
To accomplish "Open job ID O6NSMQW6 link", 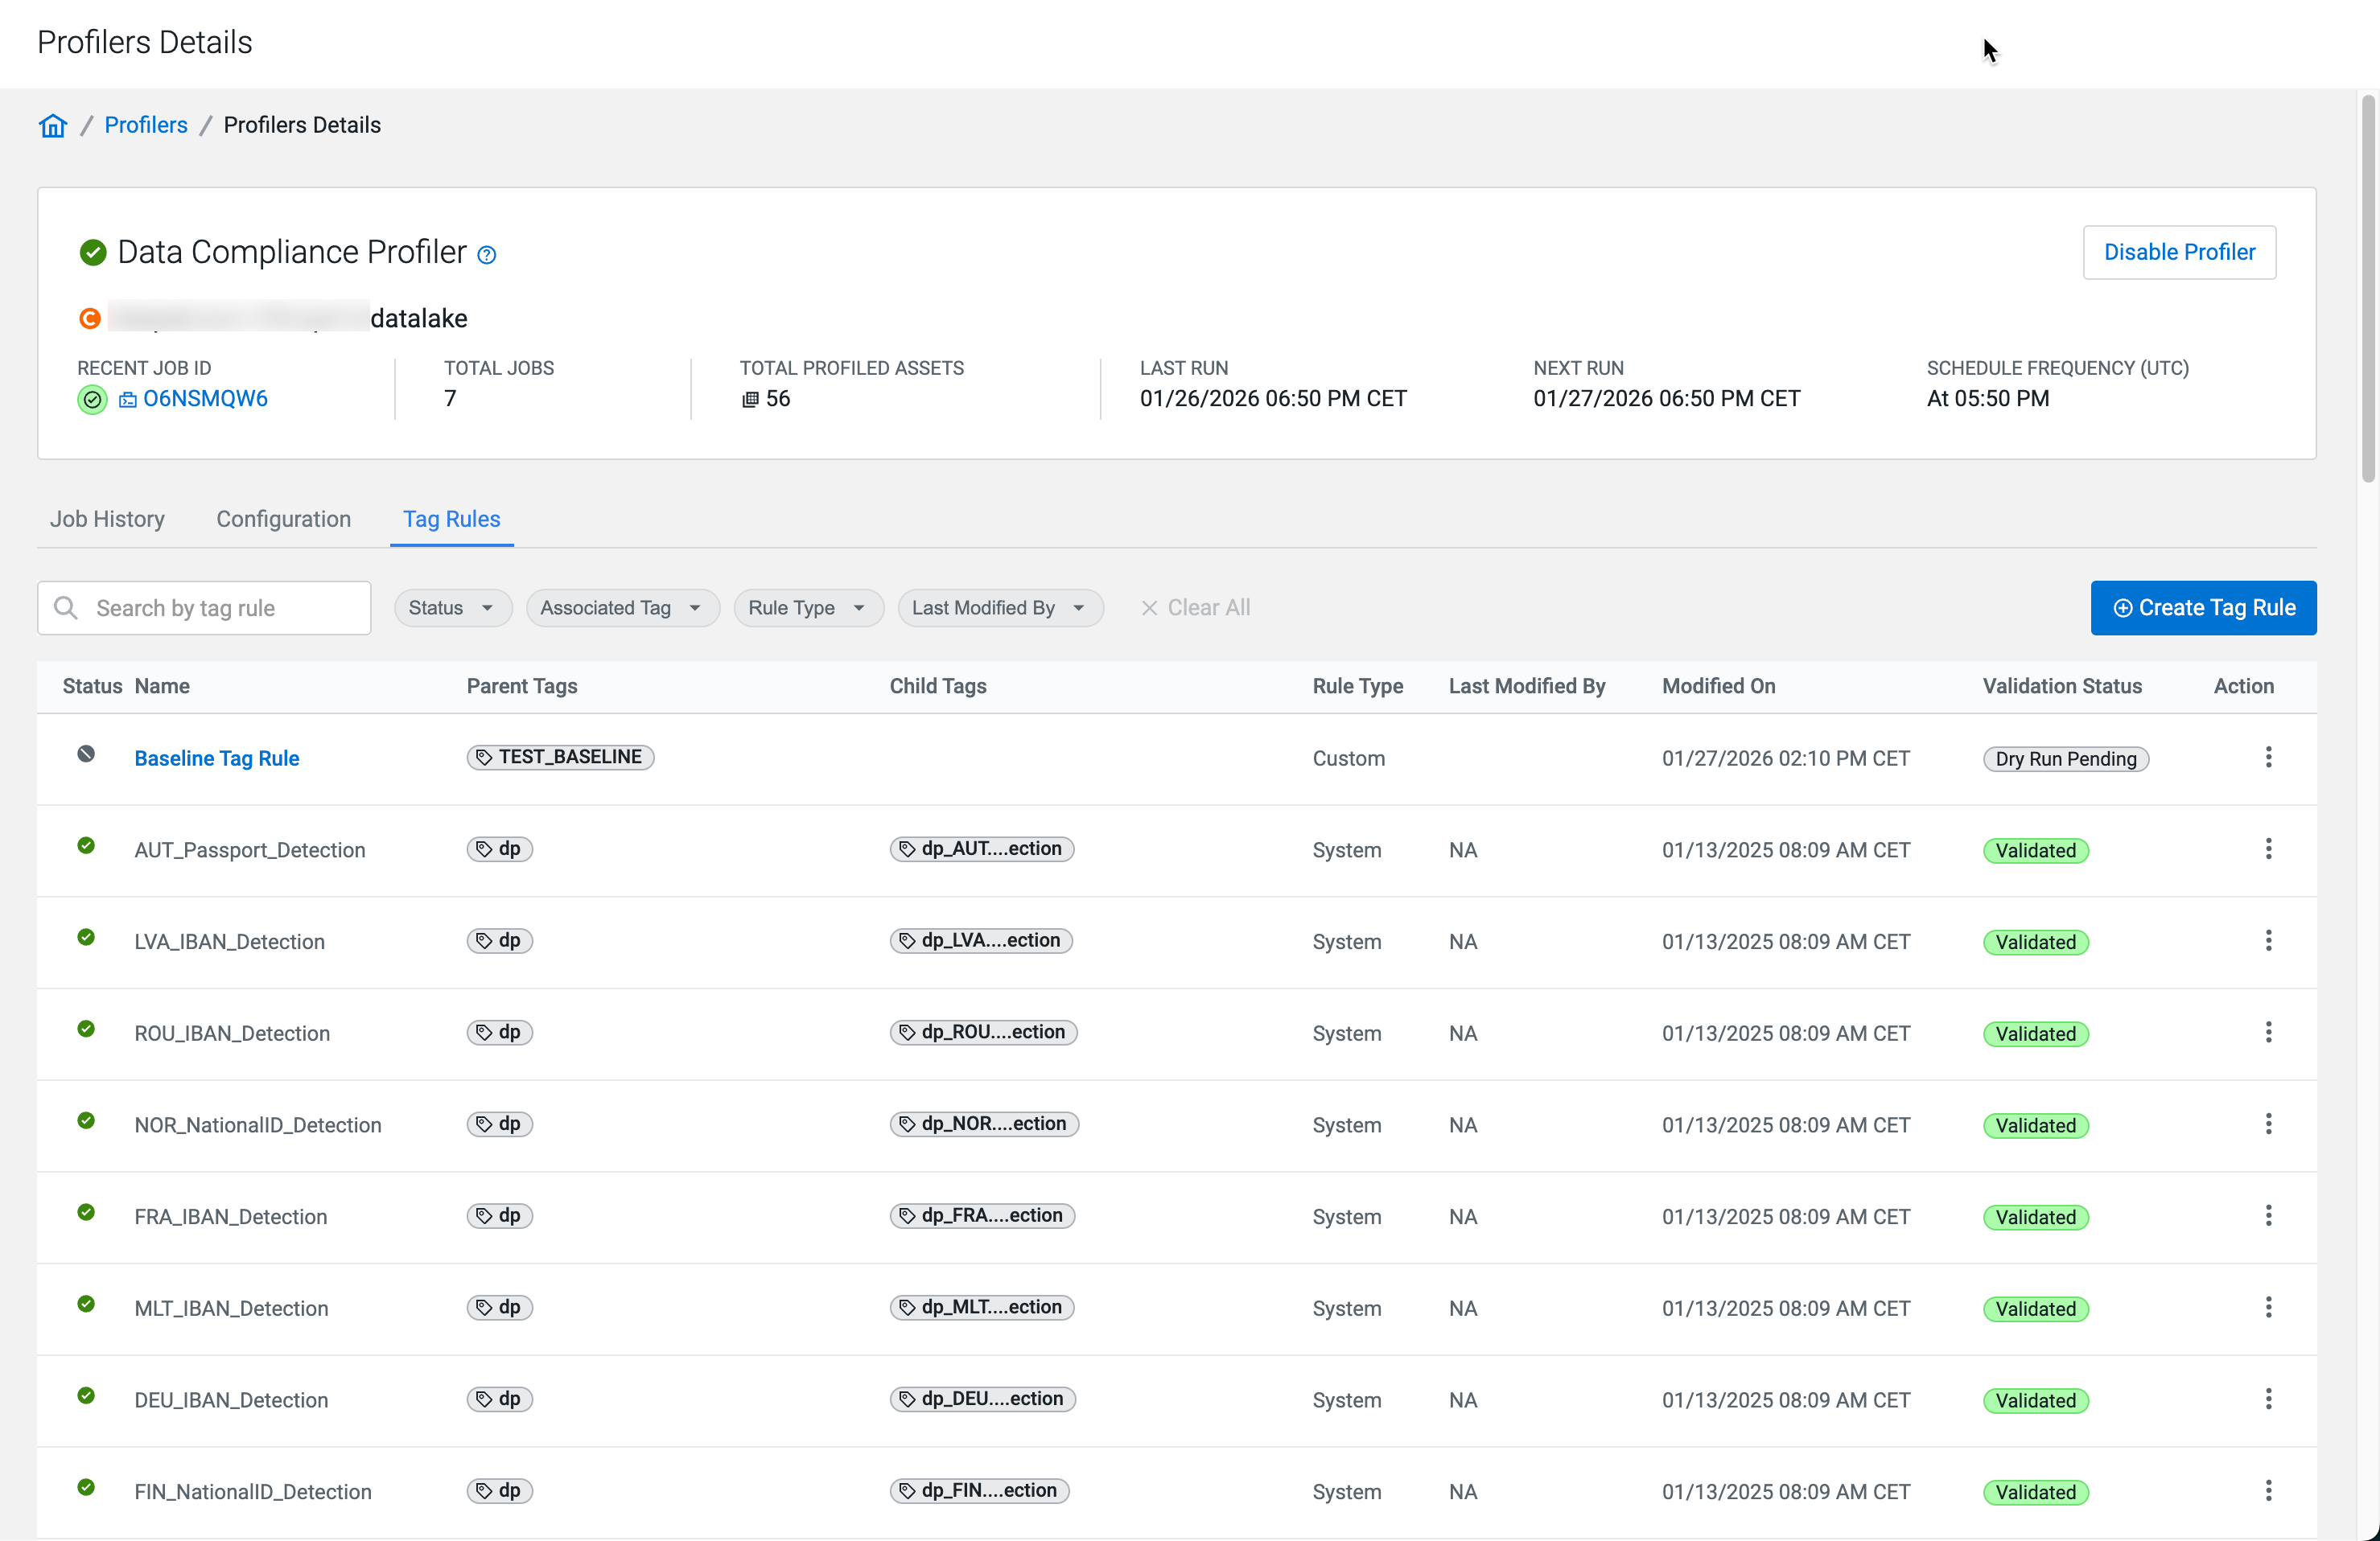I will [205, 399].
